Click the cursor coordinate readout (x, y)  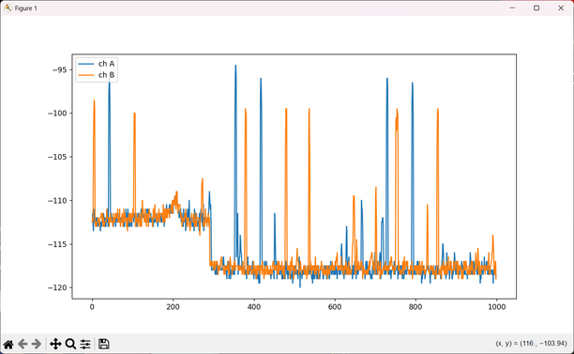coord(531,344)
